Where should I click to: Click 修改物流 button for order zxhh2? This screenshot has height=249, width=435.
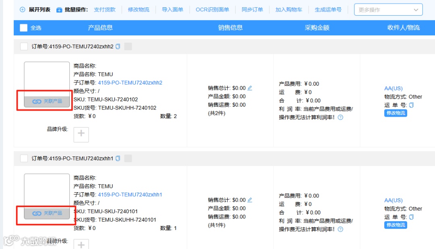point(396,113)
